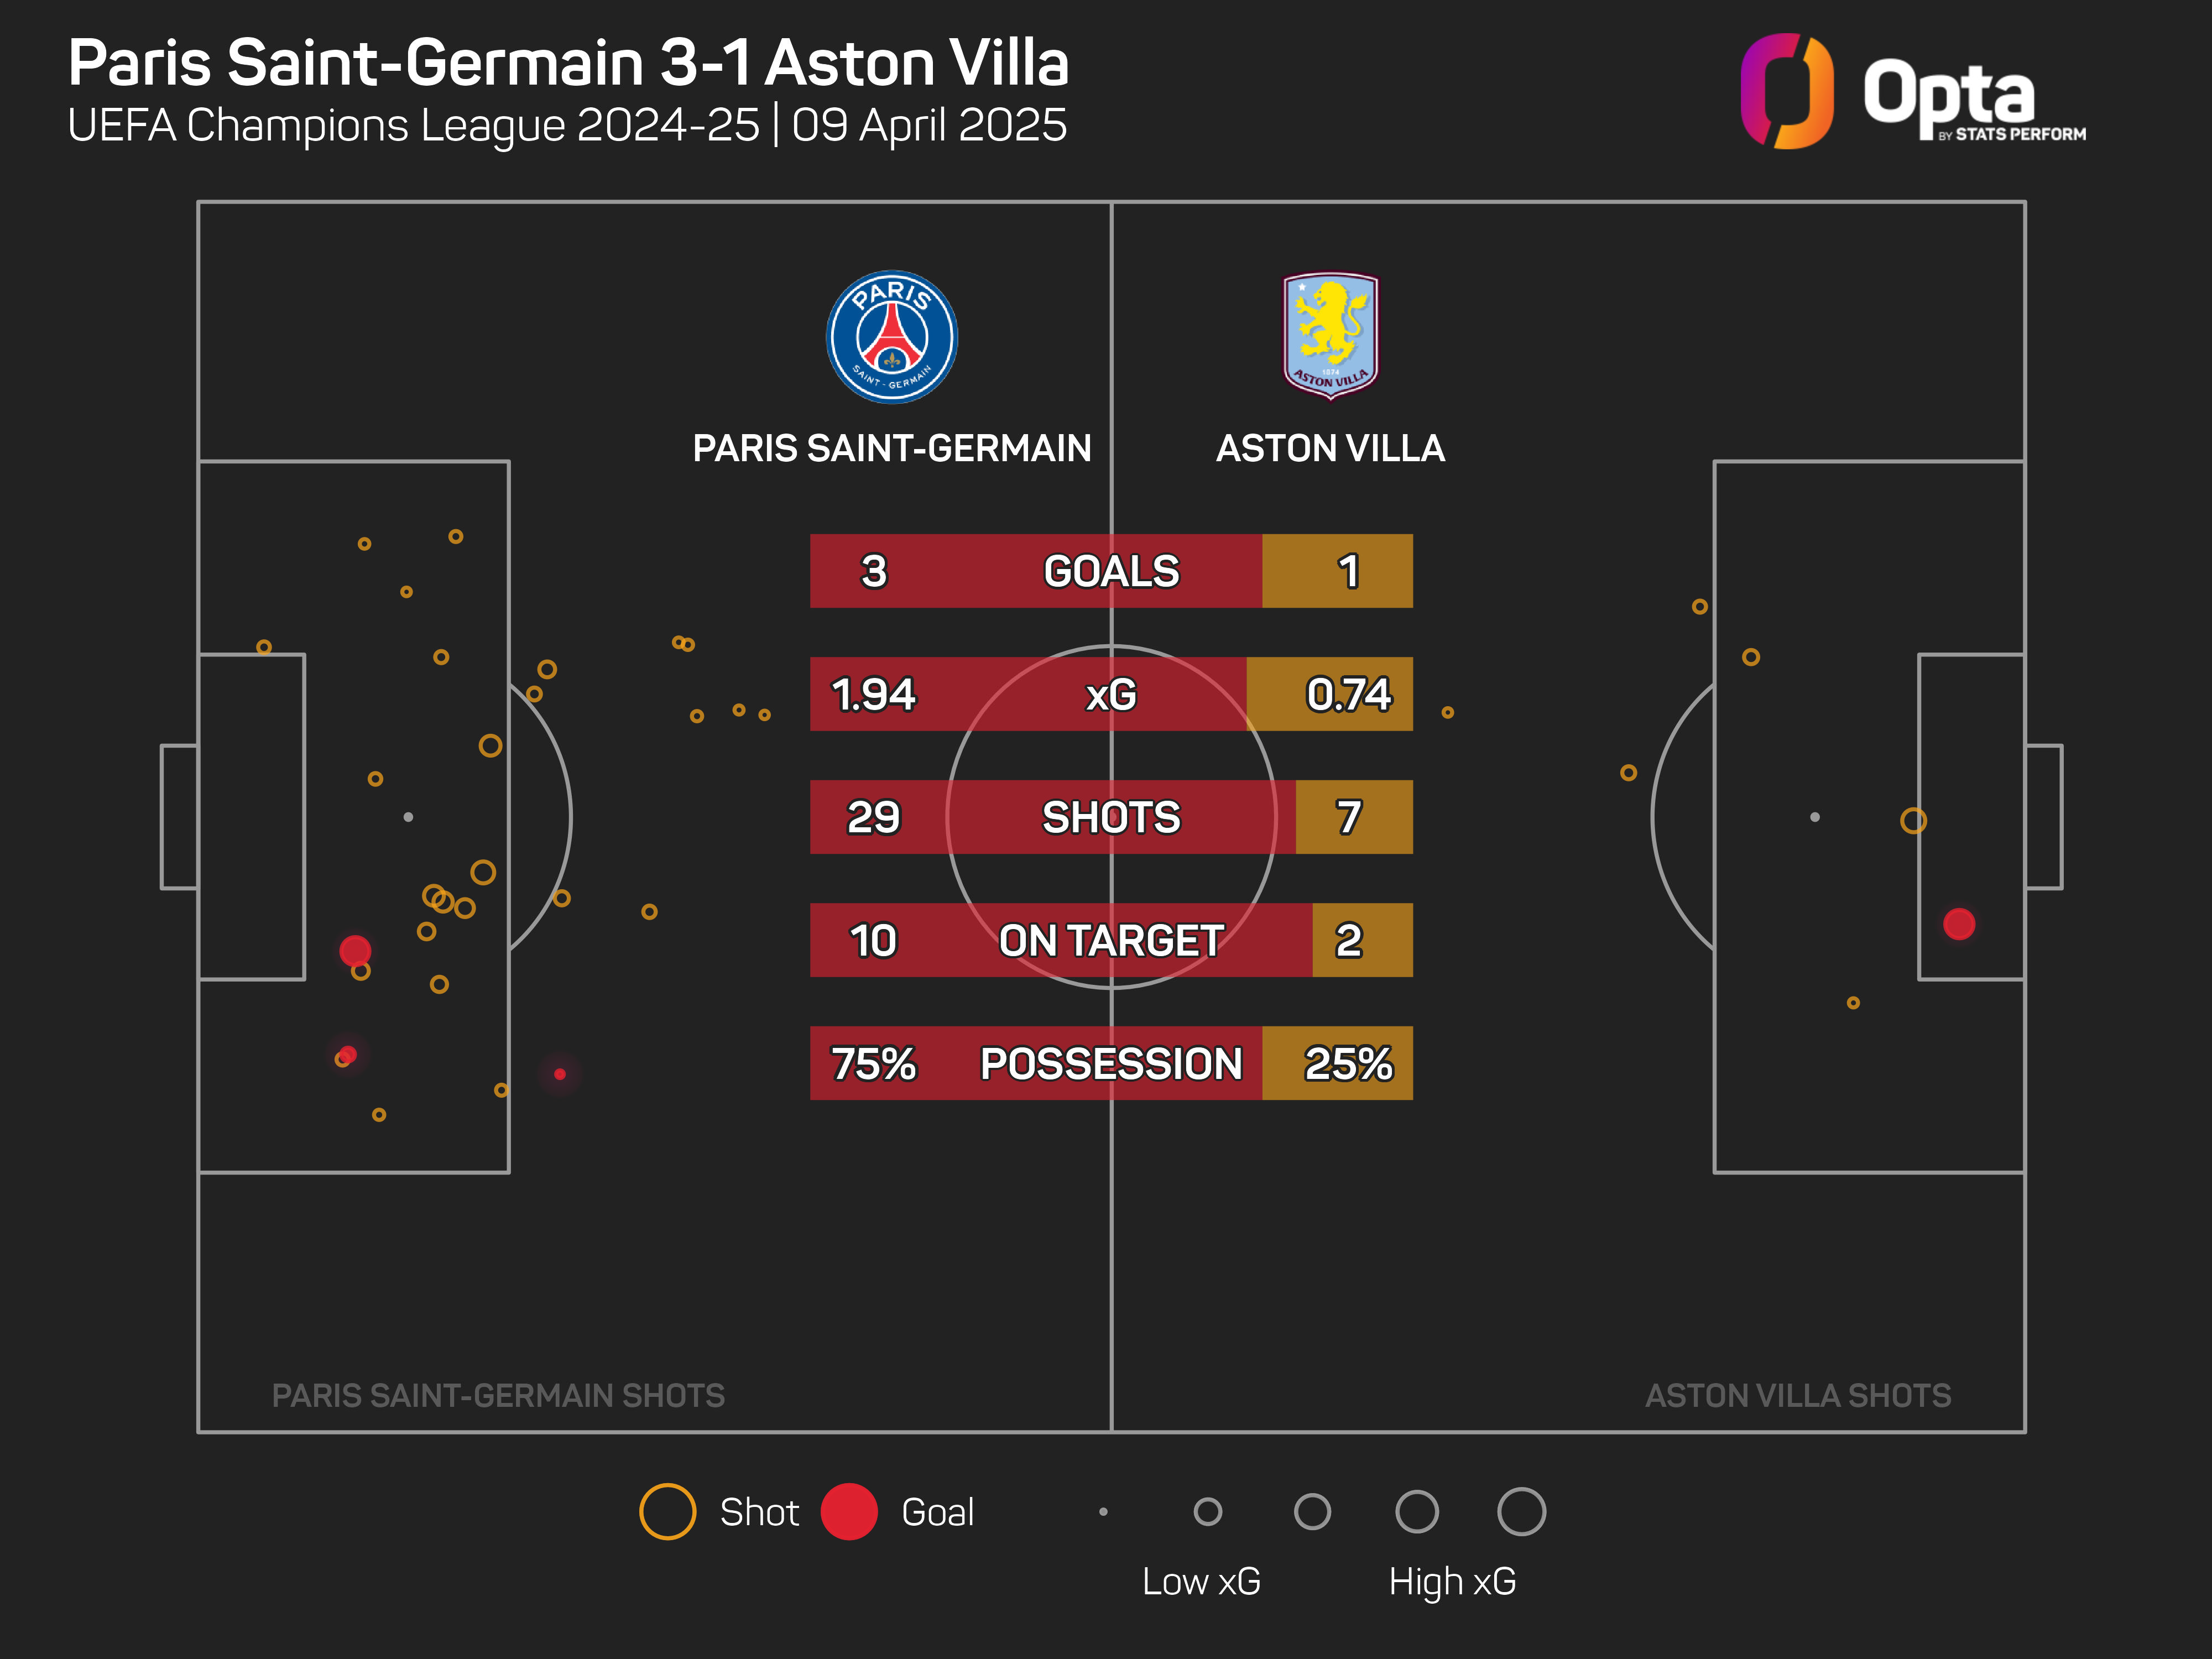The width and height of the screenshot is (2212, 1659).
Task: Click the smallest xG dot in legend
Action: 1103,1512
